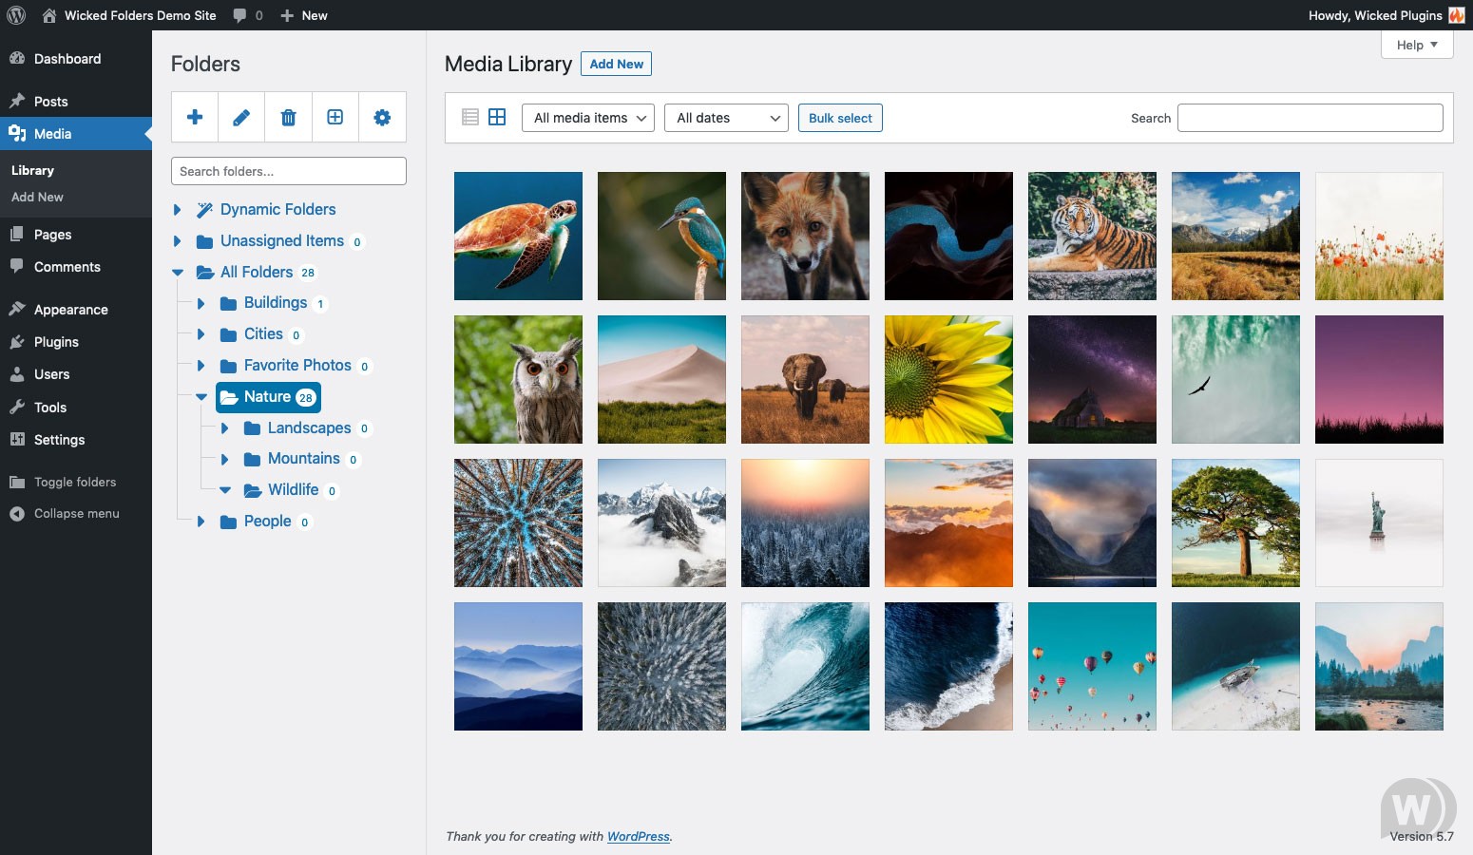Screen dimensions: 1473x855
Task: Select the grid view icon
Action: [x=497, y=116]
